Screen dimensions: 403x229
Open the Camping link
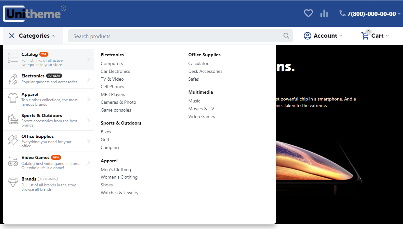pos(110,147)
